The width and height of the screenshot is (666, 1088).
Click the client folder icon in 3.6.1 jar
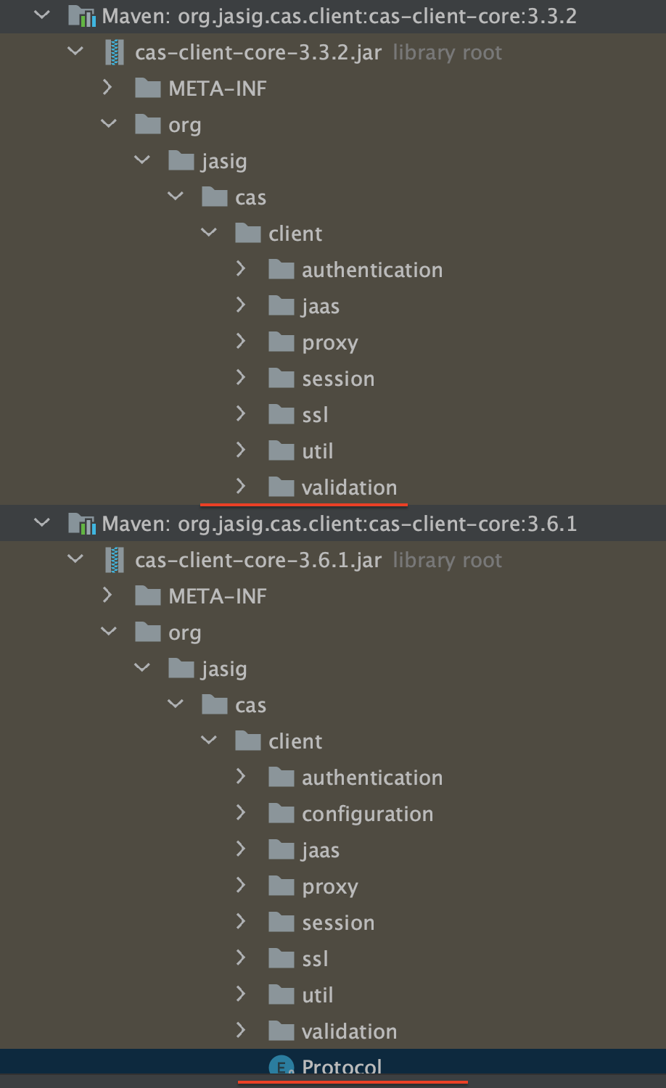point(248,741)
